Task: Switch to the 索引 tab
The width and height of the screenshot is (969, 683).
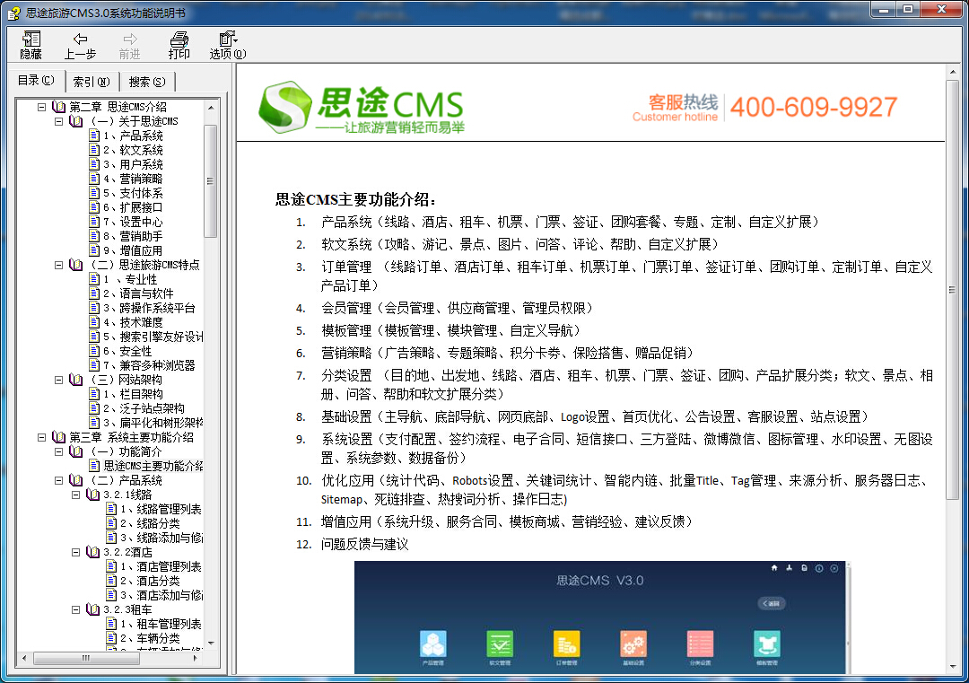Action: (x=91, y=81)
